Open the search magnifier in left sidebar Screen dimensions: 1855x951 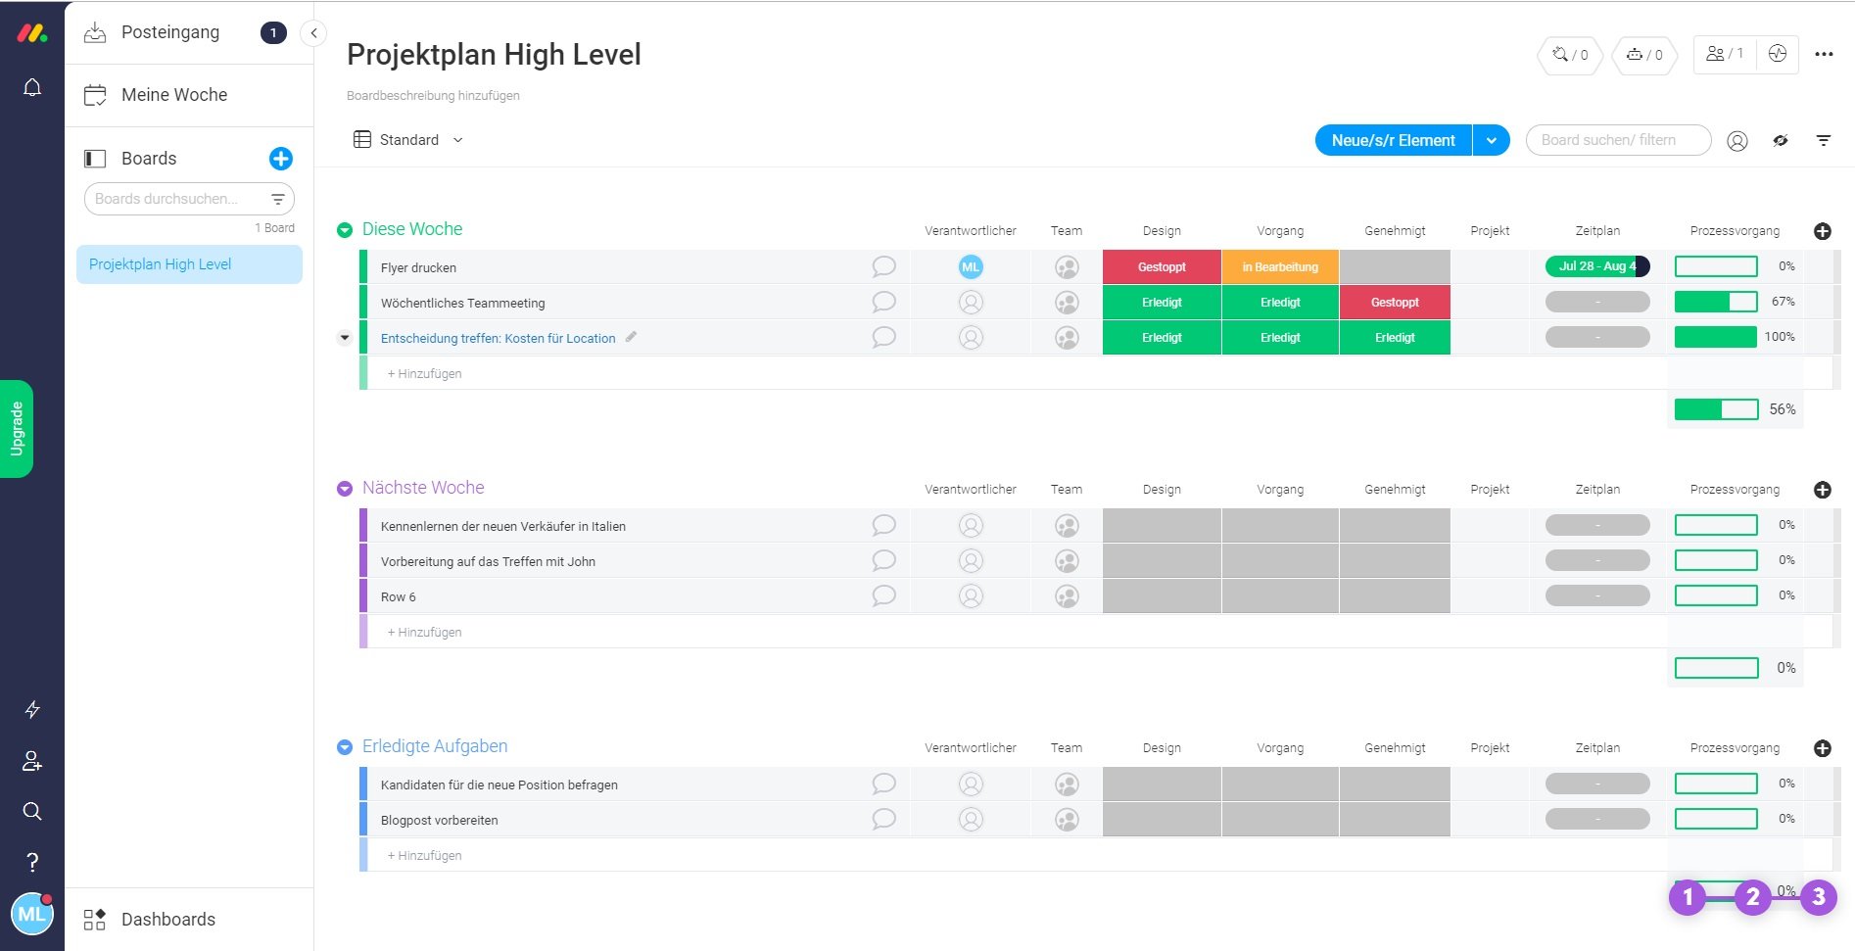(32, 811)
